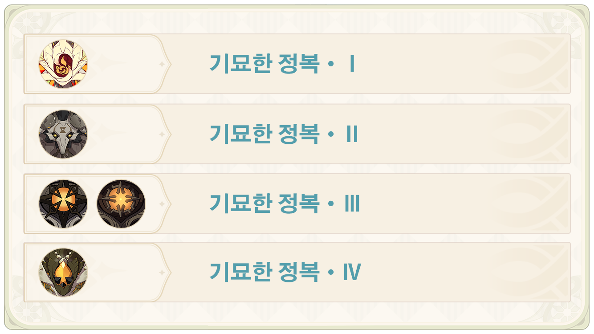Screen dimensions: 594x334
Task: Click the sparkle mark beside the horned mask icon
Action: (x=162, y=134)
